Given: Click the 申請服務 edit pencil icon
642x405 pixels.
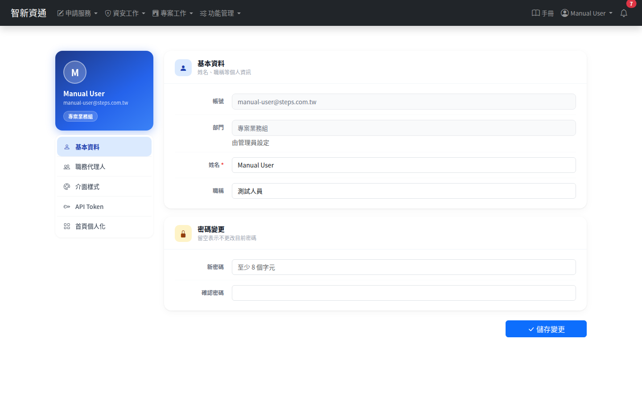Looking at the screenshot, I should point(60,13).
